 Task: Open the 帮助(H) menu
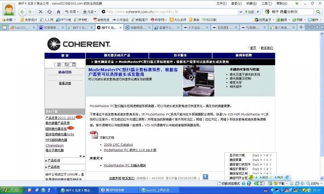(x=282, y=4)
